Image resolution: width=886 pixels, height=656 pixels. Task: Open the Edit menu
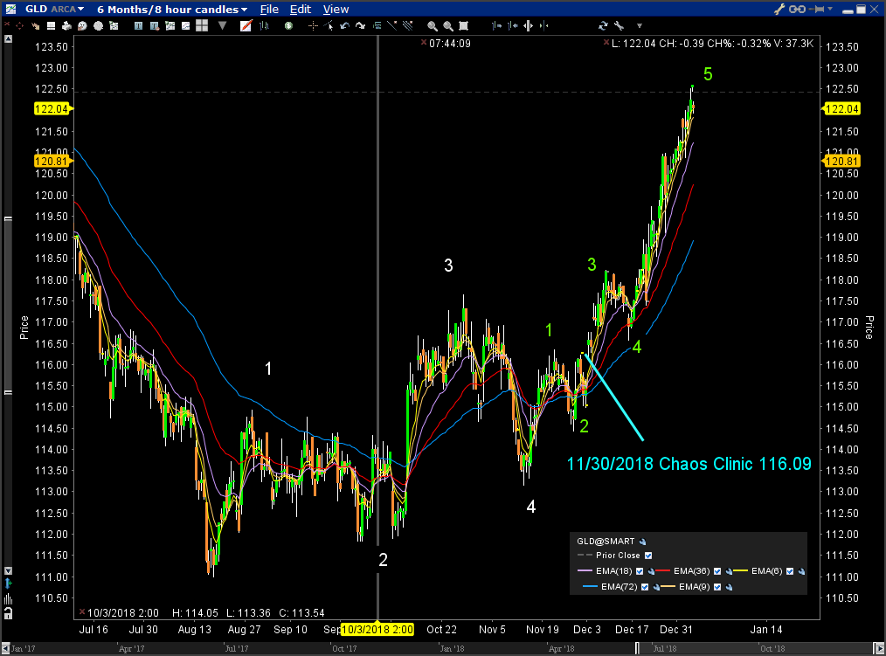click(x=301, y=10)
